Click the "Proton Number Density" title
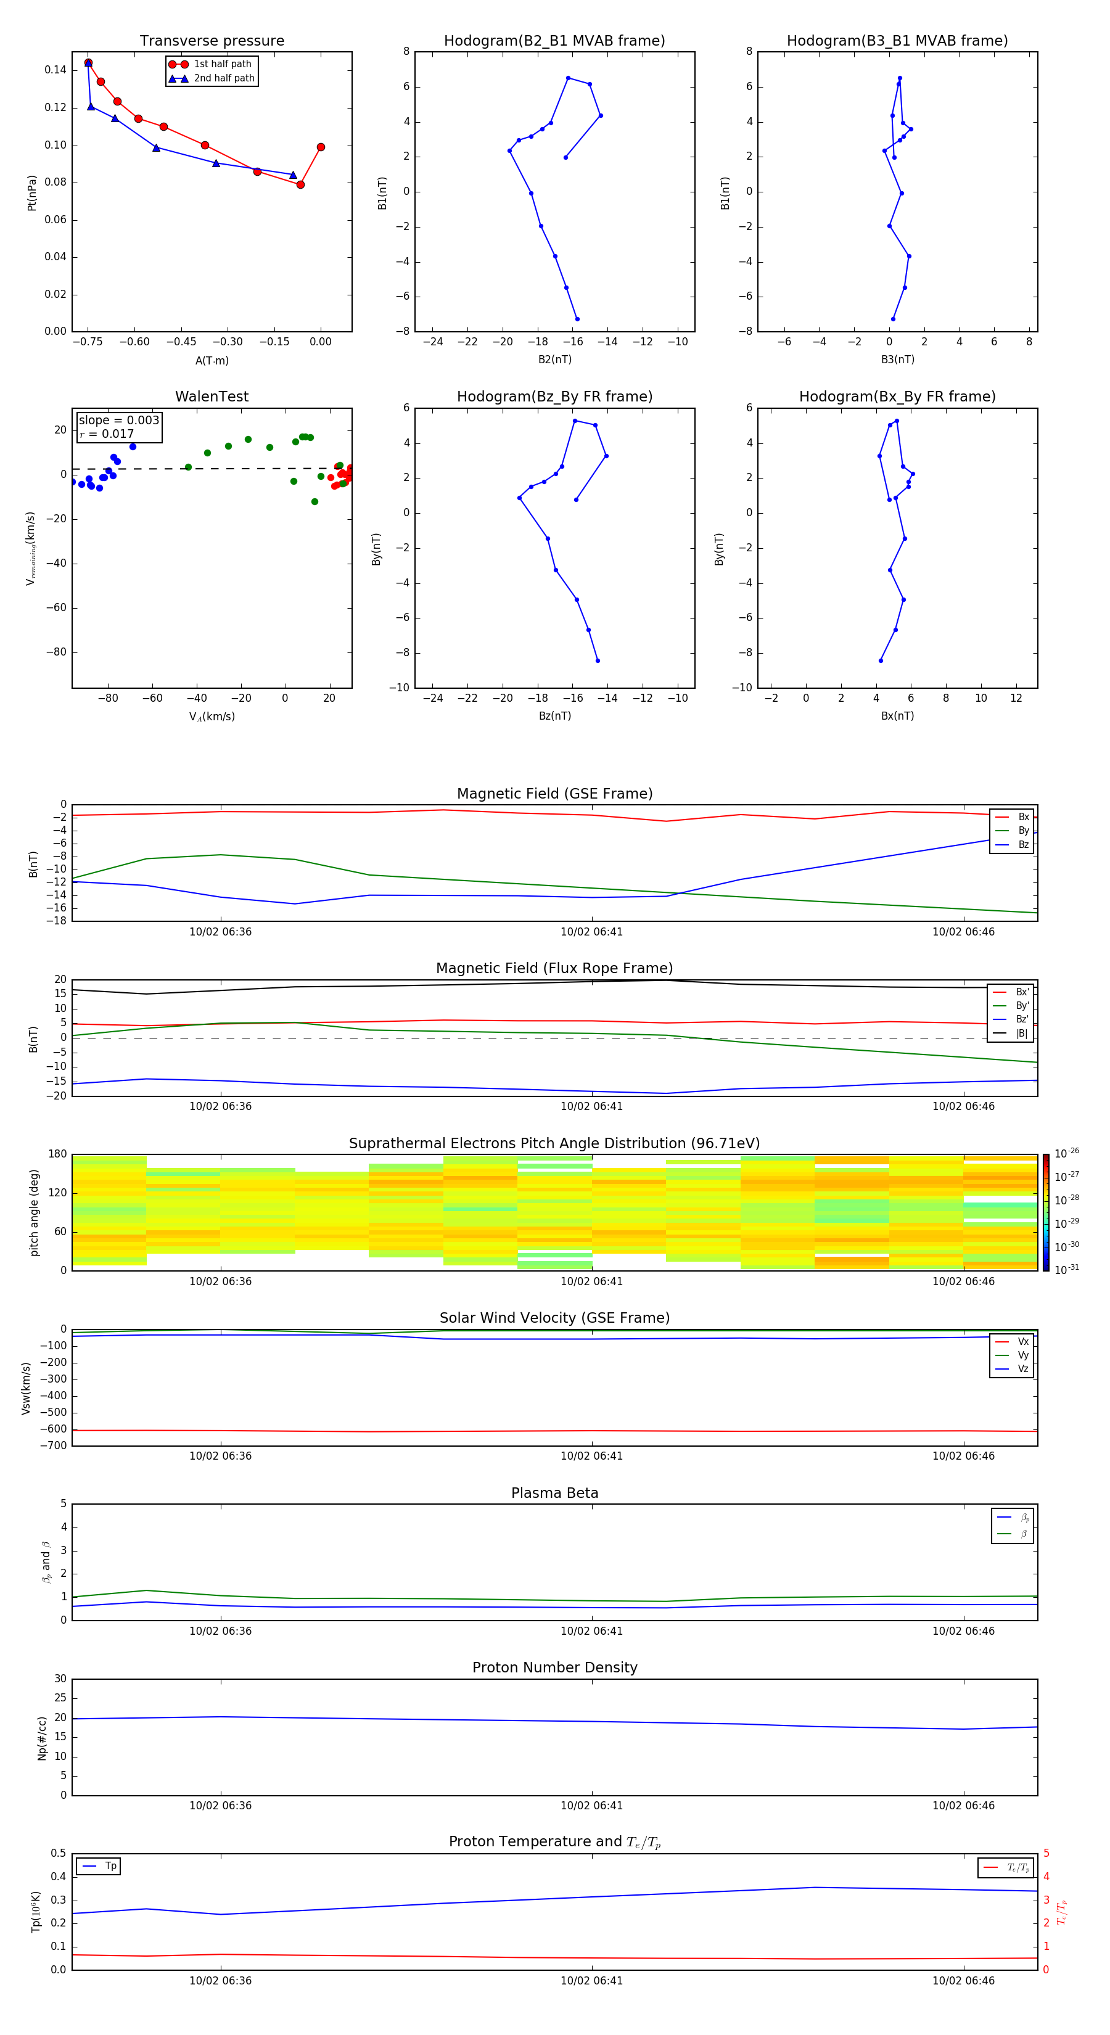1110x2035 pixels. [554, 1667]
